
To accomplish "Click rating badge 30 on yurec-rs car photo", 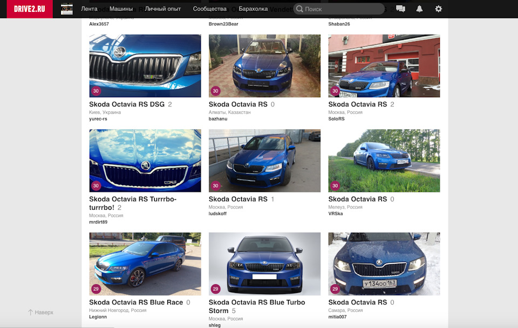I will coord(96,91).
